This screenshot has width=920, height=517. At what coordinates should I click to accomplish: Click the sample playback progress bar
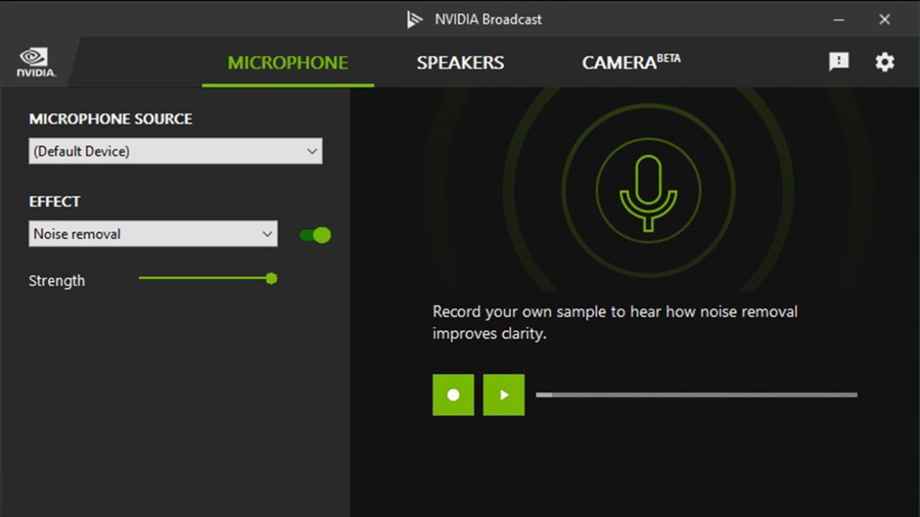tap(696, 394)
